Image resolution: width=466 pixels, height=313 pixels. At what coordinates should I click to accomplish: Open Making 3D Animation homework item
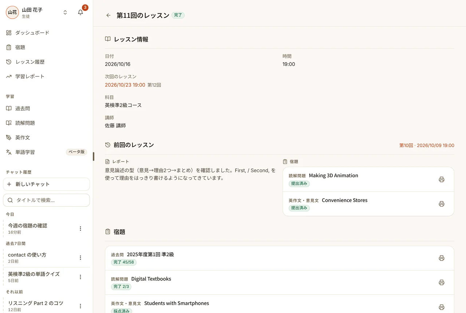point(368,179)
